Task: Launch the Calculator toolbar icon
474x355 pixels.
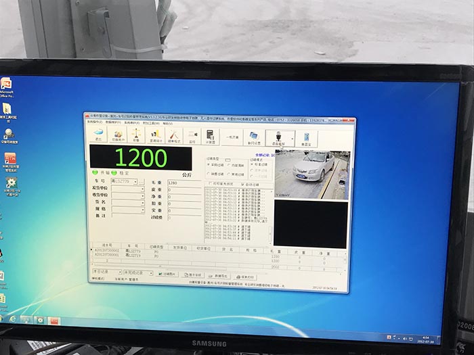Action: pyautogui.click(x=210, y=136)
